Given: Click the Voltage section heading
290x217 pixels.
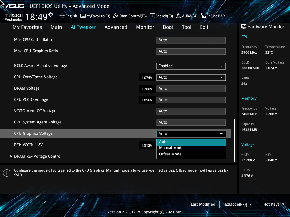Looking at the screenshot, I should pos(248,144).
